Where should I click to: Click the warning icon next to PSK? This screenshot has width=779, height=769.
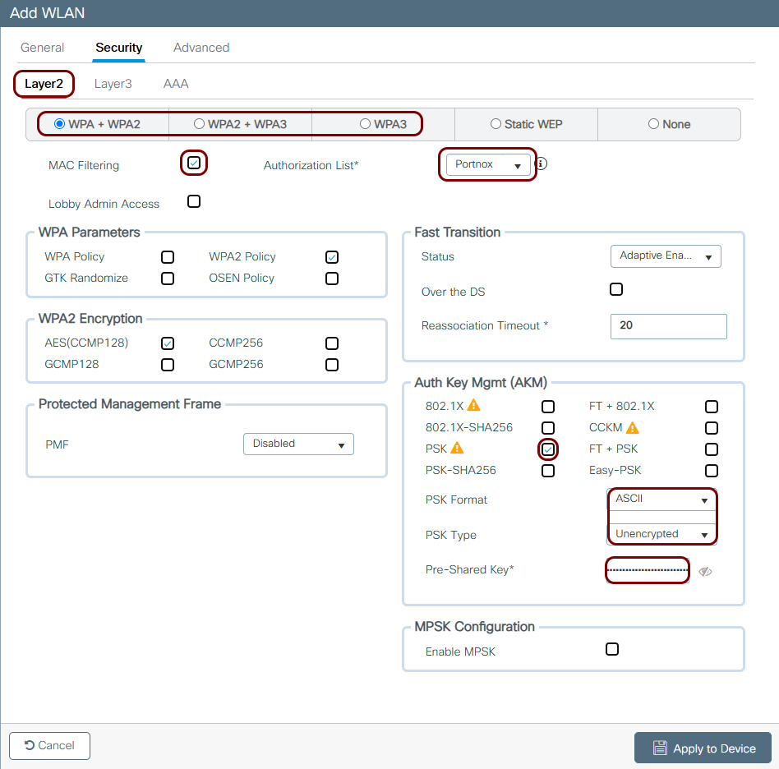[x=457, y=448]
